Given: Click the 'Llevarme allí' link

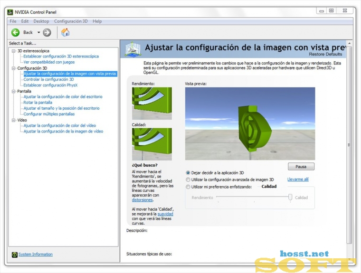Looking at the screenshot, I should (298, 179).
